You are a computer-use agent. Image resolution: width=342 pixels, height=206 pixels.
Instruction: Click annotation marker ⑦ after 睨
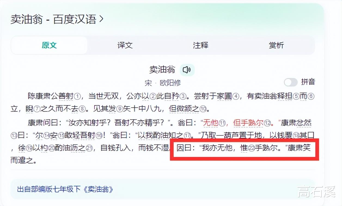(x=37, y=109)
